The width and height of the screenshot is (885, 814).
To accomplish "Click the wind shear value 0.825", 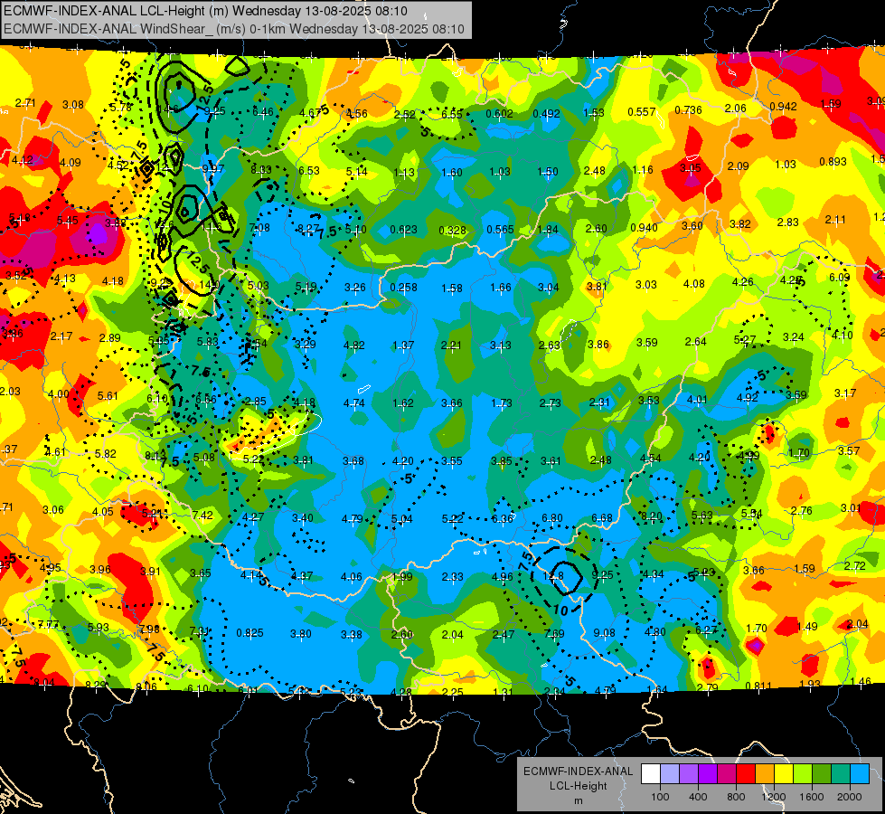I will (249, 633).
